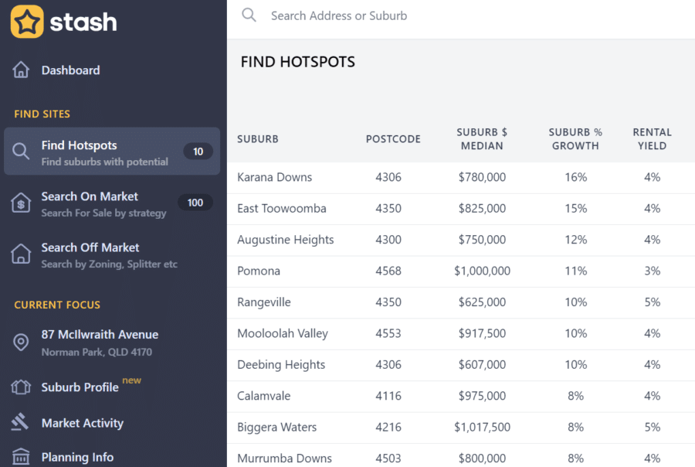Select the Karana Downs suburb row
The image size is (695, 467).
click(x=275, y=177)
